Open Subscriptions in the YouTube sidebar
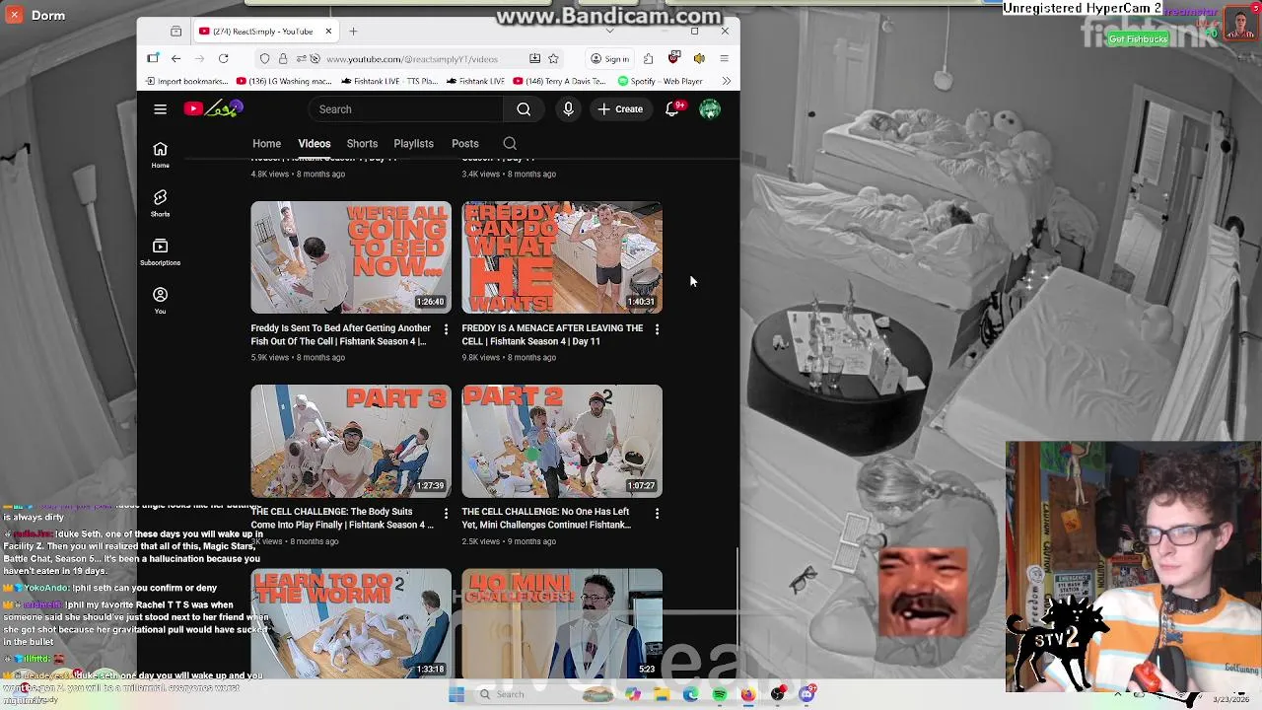Screen dimensions: 1262x710 tap(160, 251)
